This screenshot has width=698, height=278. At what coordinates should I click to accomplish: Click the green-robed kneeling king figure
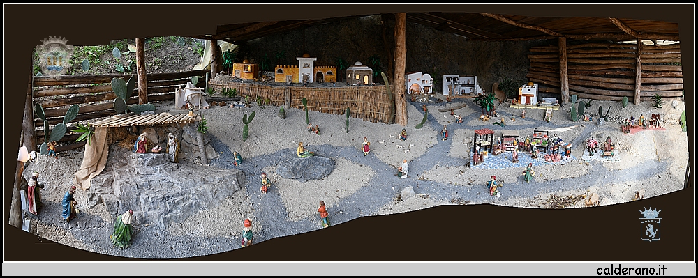122,229
